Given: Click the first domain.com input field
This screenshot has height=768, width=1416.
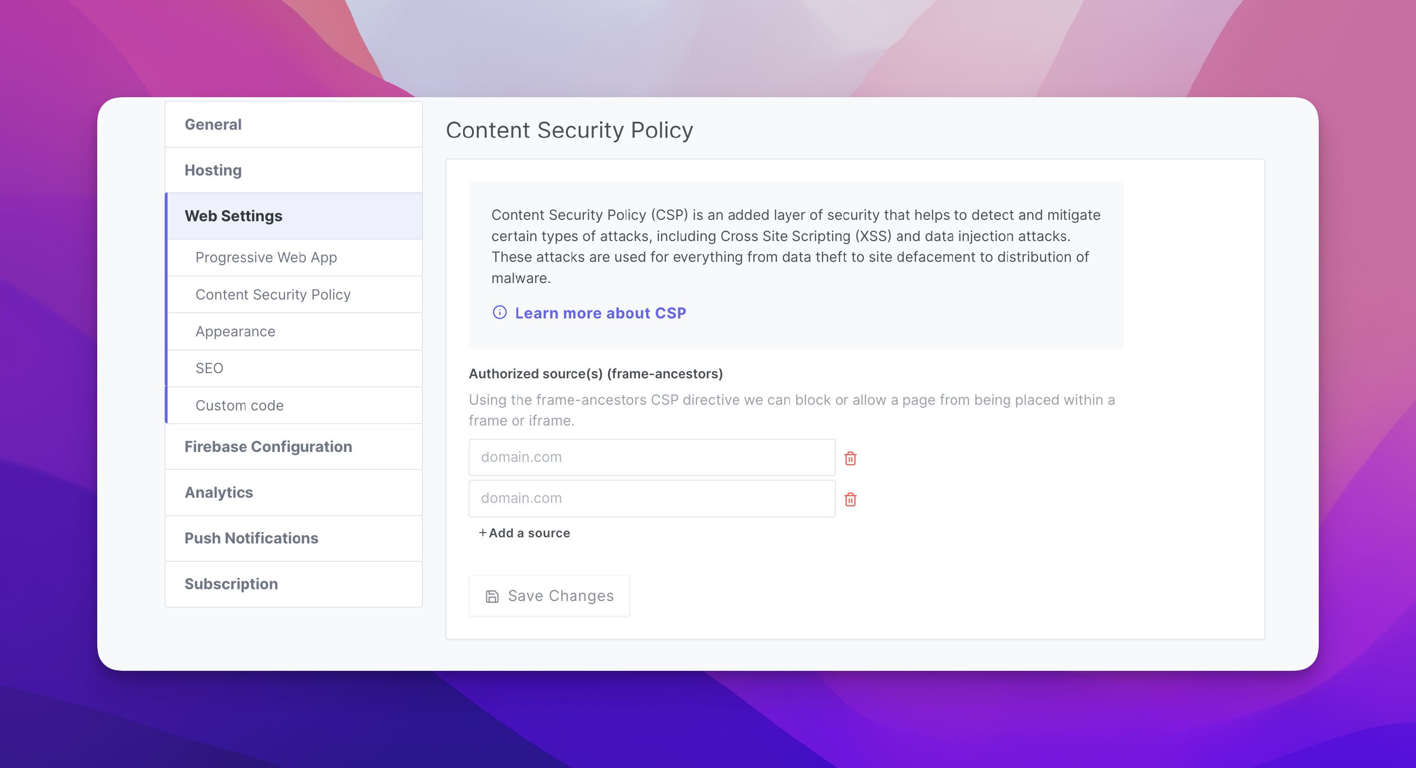Looking at the screenshot, I should pyautogui.click(x=652, y=457).
